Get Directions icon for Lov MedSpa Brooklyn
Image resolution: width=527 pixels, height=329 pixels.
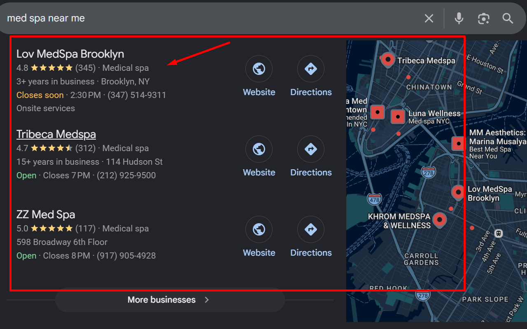[311, 69]
